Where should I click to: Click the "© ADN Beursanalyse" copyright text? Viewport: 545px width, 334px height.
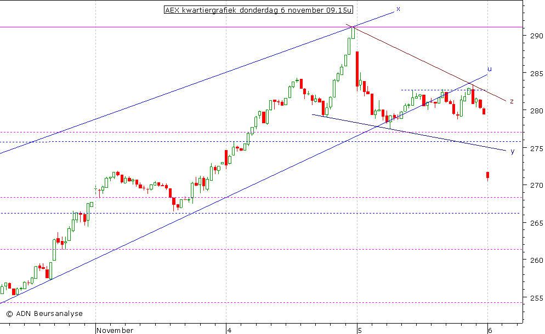point(44,314)
